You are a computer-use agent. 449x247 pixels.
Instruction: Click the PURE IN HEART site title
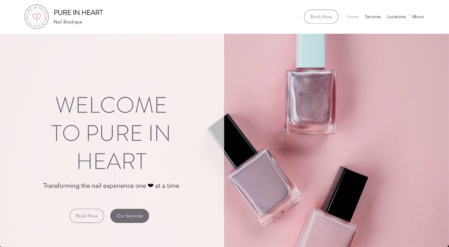pos(78,13)
